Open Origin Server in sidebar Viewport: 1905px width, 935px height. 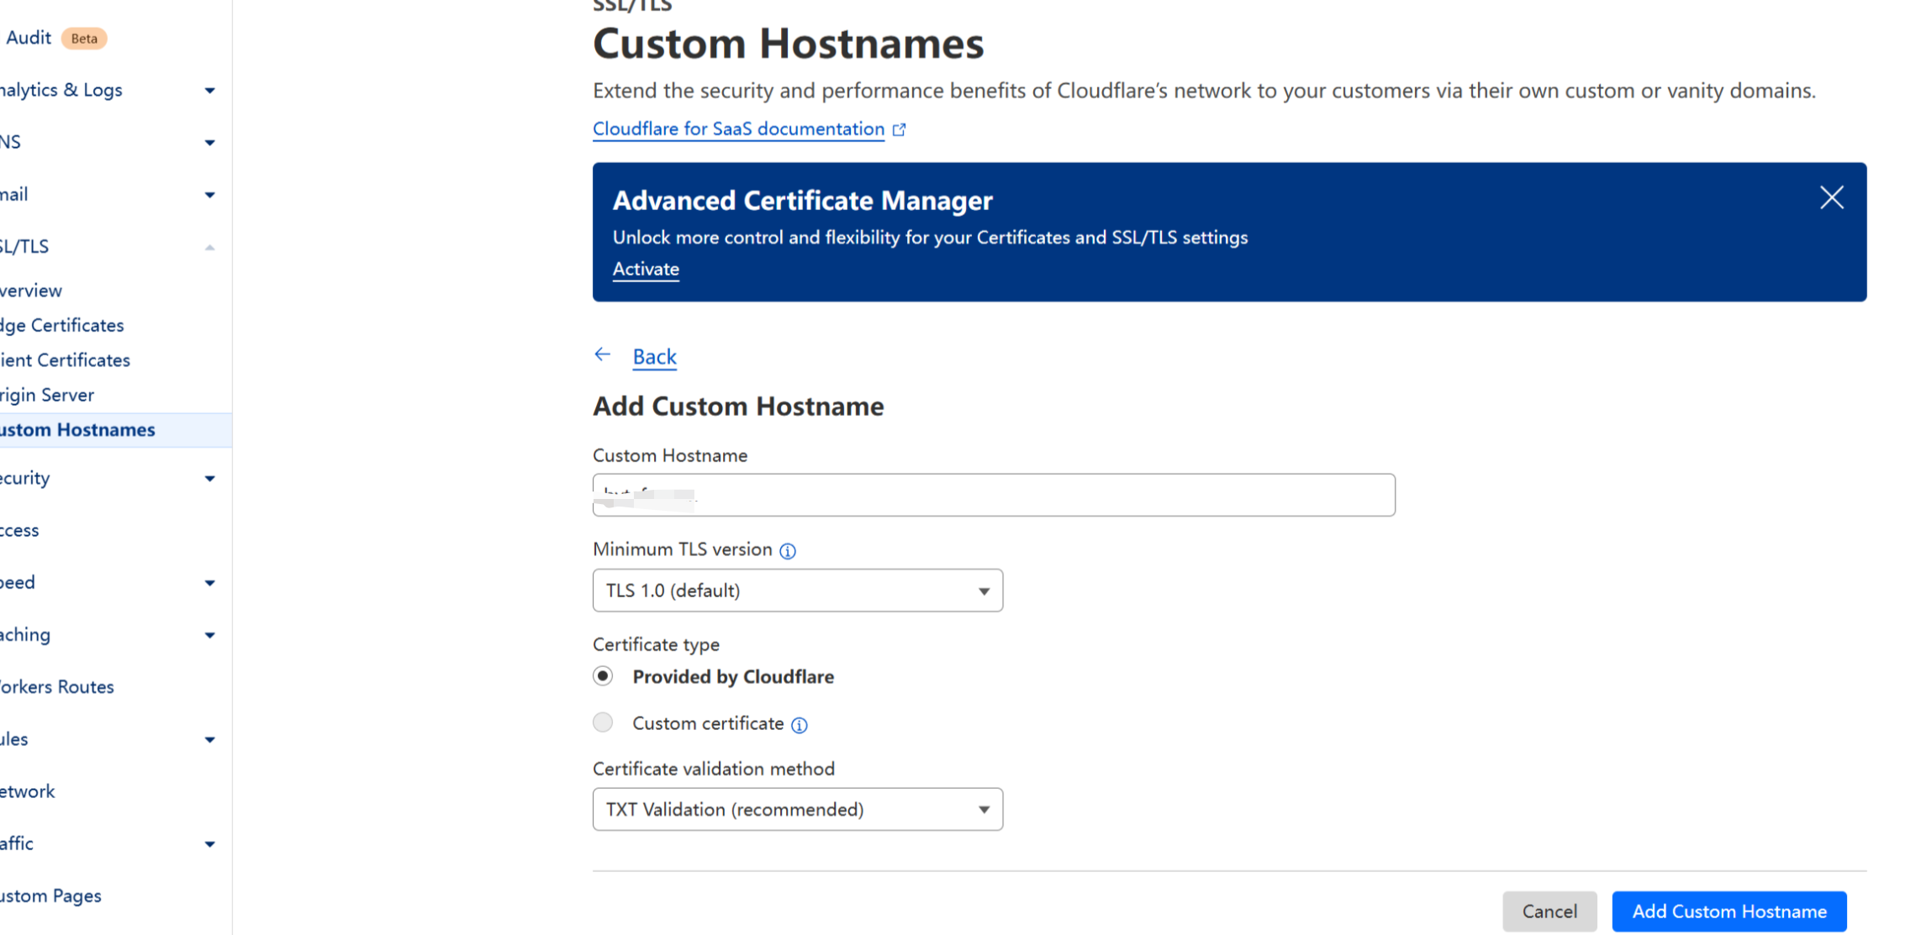[x=48, y=395]
